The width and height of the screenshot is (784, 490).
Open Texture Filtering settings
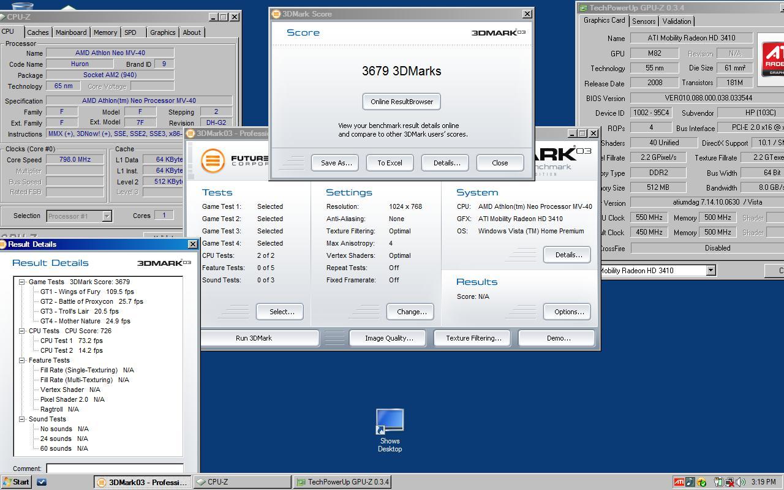coord(473,338)
